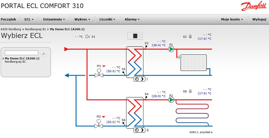Click the S1 outdoor temperature house icon
269x138 pixels.
[x=87, y=36]
